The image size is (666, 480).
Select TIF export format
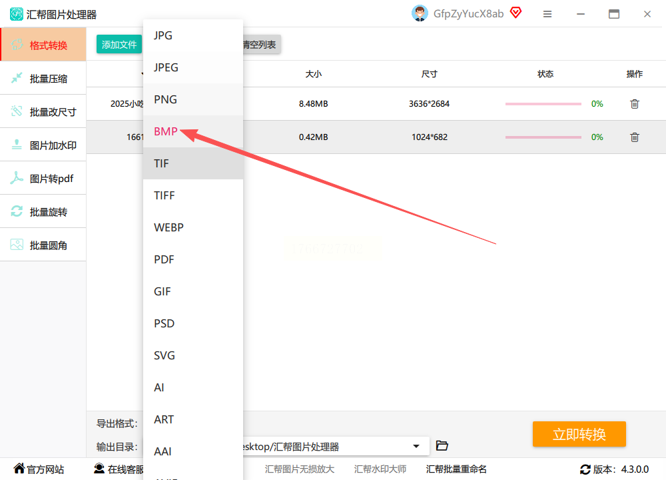[193, 163]
